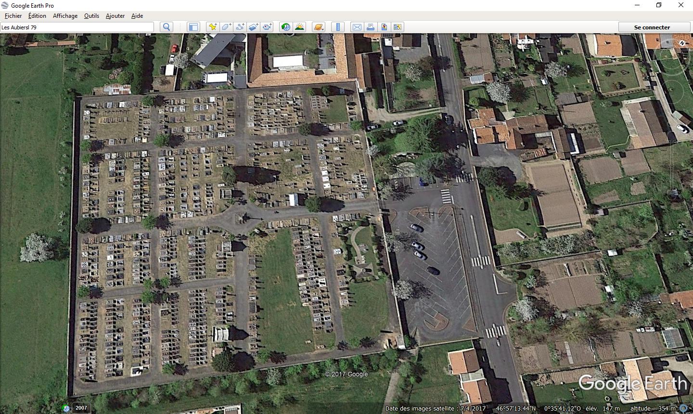
Task: Click the altitude 354 m readout
Action: click(653, 408)
